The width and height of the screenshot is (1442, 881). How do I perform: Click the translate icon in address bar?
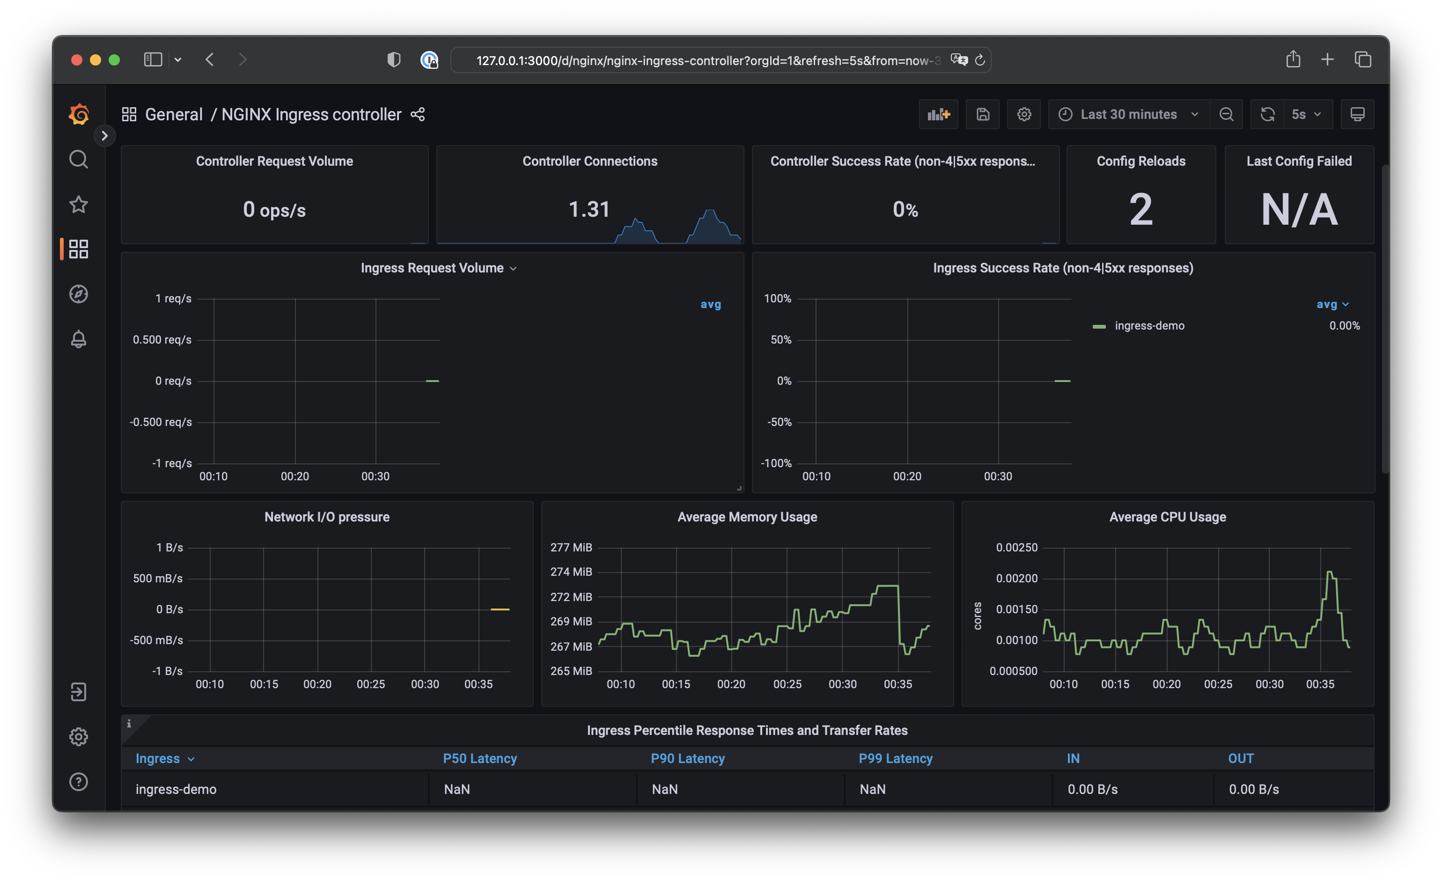coord(959,60)
